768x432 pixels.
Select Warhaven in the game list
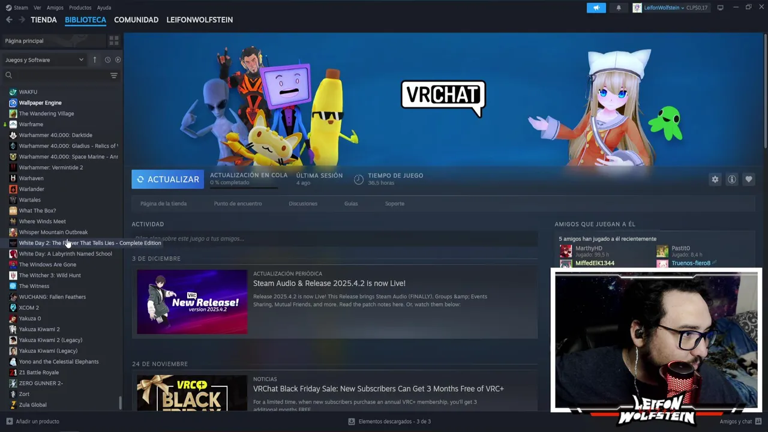[x=31, y=178]
